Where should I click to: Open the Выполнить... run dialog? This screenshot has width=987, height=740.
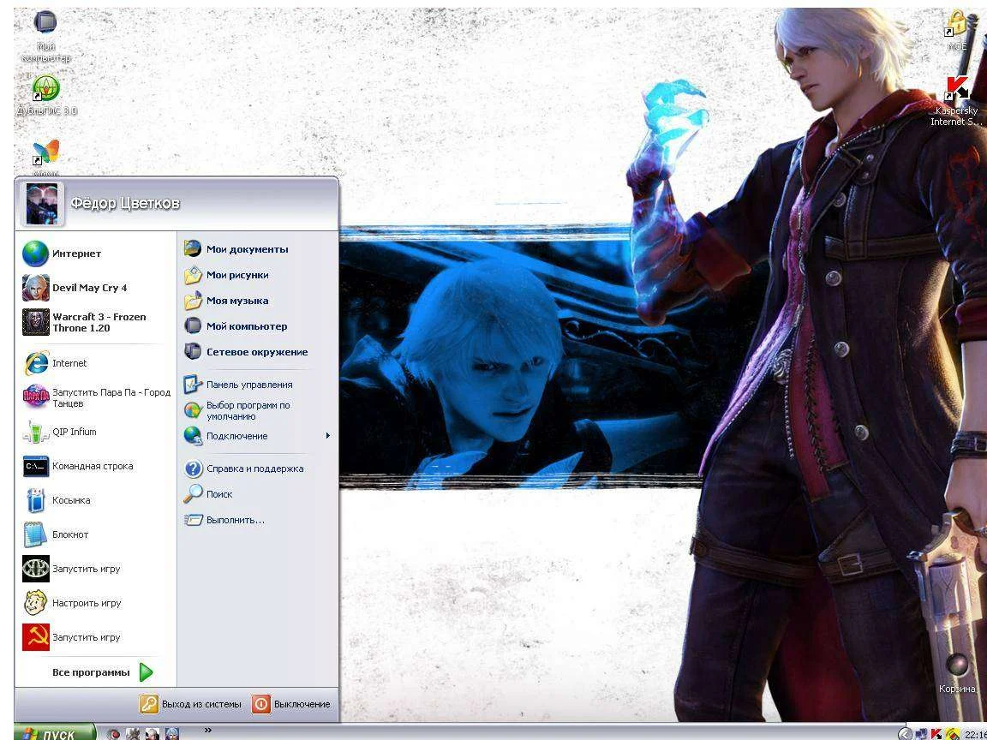[x=257, y=521]
